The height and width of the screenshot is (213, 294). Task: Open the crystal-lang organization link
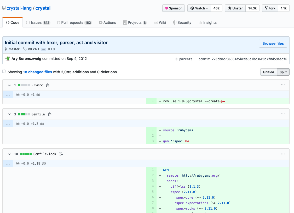pos(19,8)
